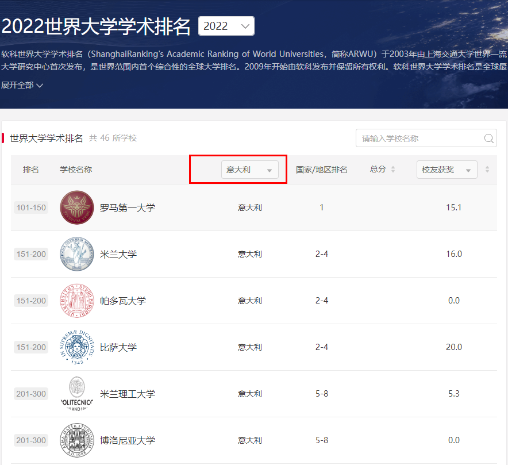Click the sort arrows beside 校友获奖 column
The height and width of the screenshot is (465, 508).
(x=486, y=170)
